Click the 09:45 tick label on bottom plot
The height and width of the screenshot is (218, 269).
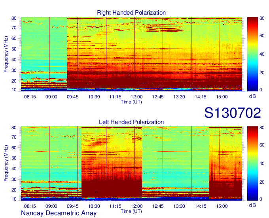point(72,206)
